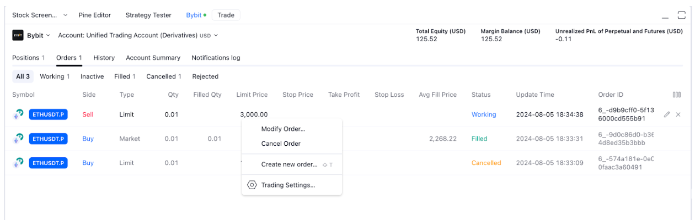Click the Bybit logo icon
Image resolution: width=695 pixels, height=220 pixels.
(x=18, y=35)
